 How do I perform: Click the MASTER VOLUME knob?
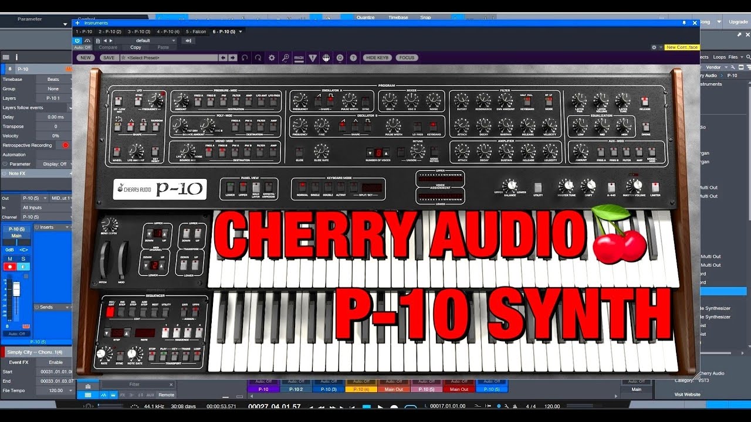[634, 186]
